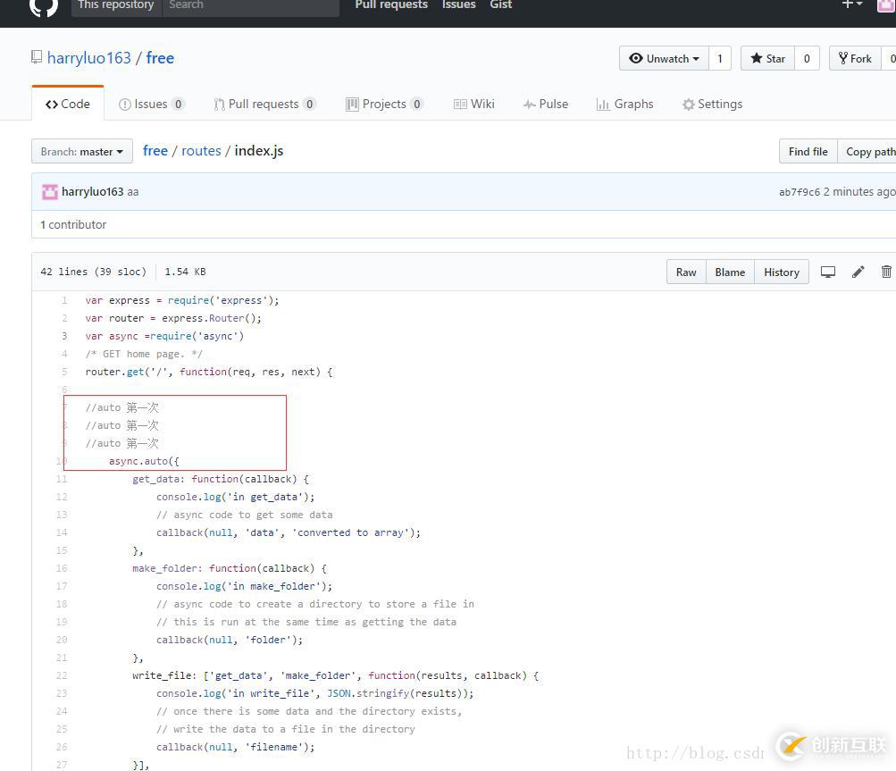This screenshot has width=896, height=771.
Task: Open the routes folder breadcrumb link
Action: (x=201, y=150)
